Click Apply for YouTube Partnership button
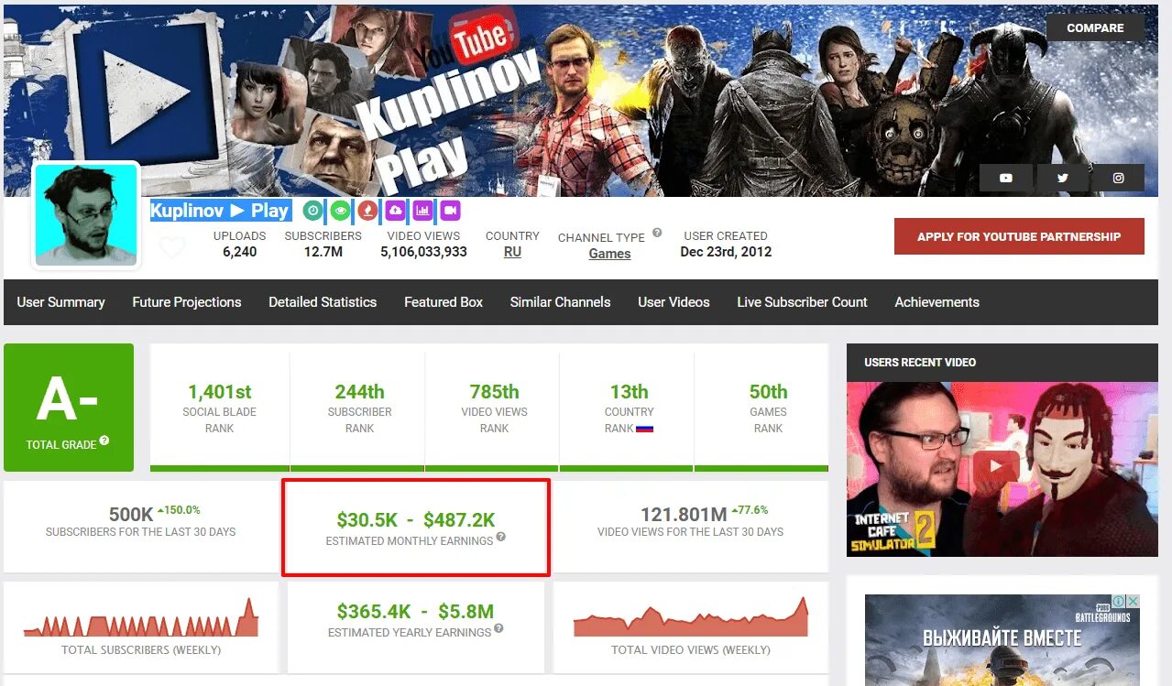Screen dimensions: 1172x686 click(1019, 236)
